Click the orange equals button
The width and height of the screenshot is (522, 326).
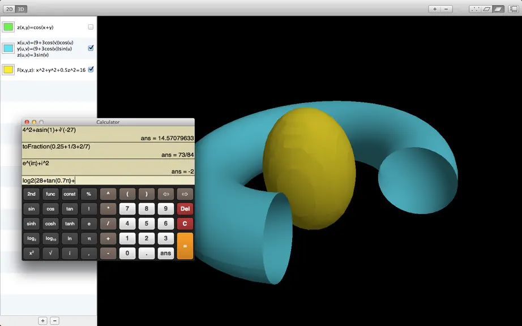click(x=185, y=246)
